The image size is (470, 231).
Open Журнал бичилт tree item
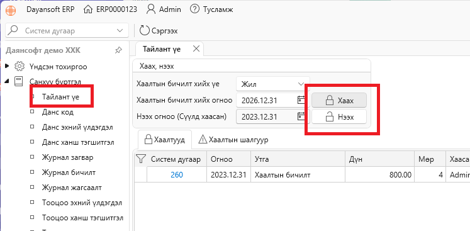coord(69,172)
